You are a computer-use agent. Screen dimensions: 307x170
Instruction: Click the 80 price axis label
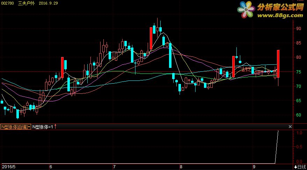pos(299,57)
